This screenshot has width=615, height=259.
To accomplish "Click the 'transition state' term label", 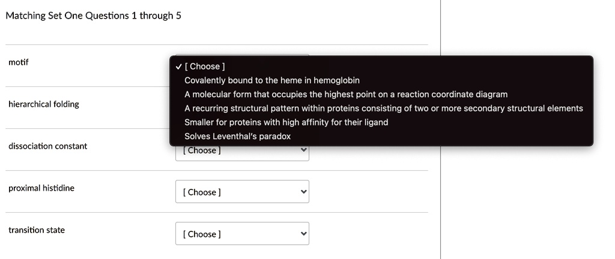I will (37, 230).
